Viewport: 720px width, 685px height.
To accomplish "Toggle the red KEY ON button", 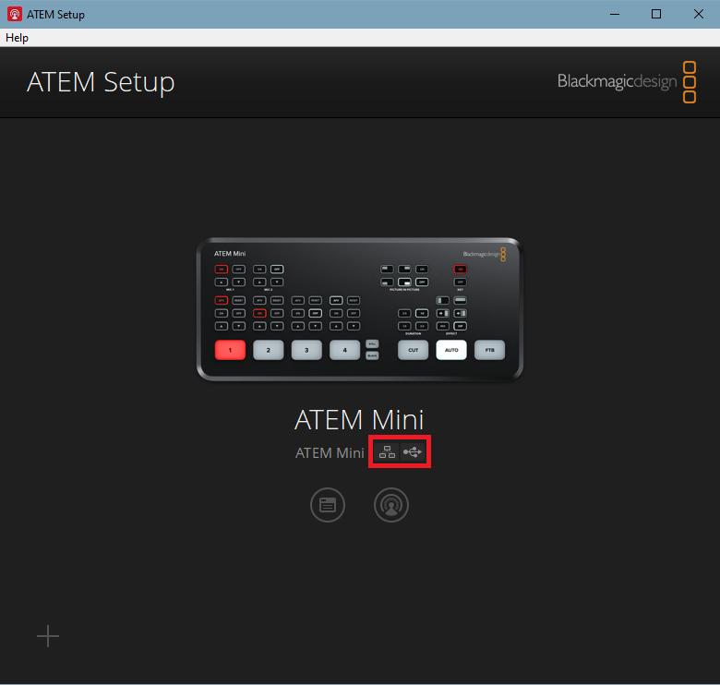I will click(460, 269).
